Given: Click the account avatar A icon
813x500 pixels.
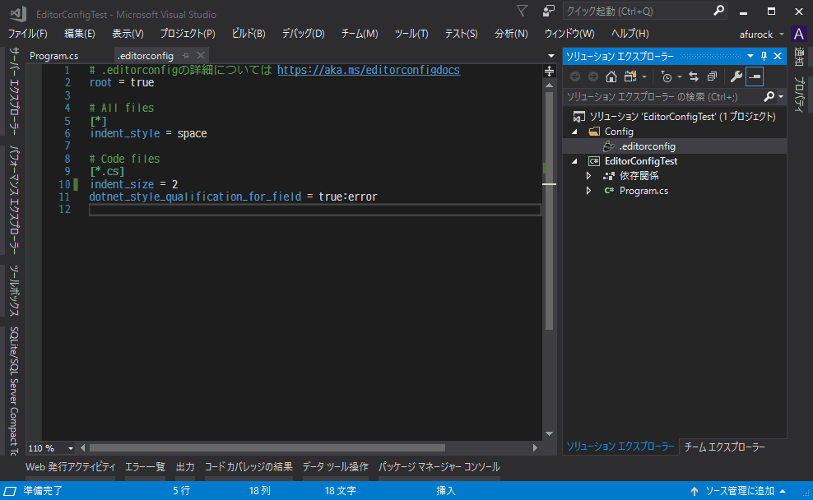Looking at the screenshot, I should click(x=799, y=35).
